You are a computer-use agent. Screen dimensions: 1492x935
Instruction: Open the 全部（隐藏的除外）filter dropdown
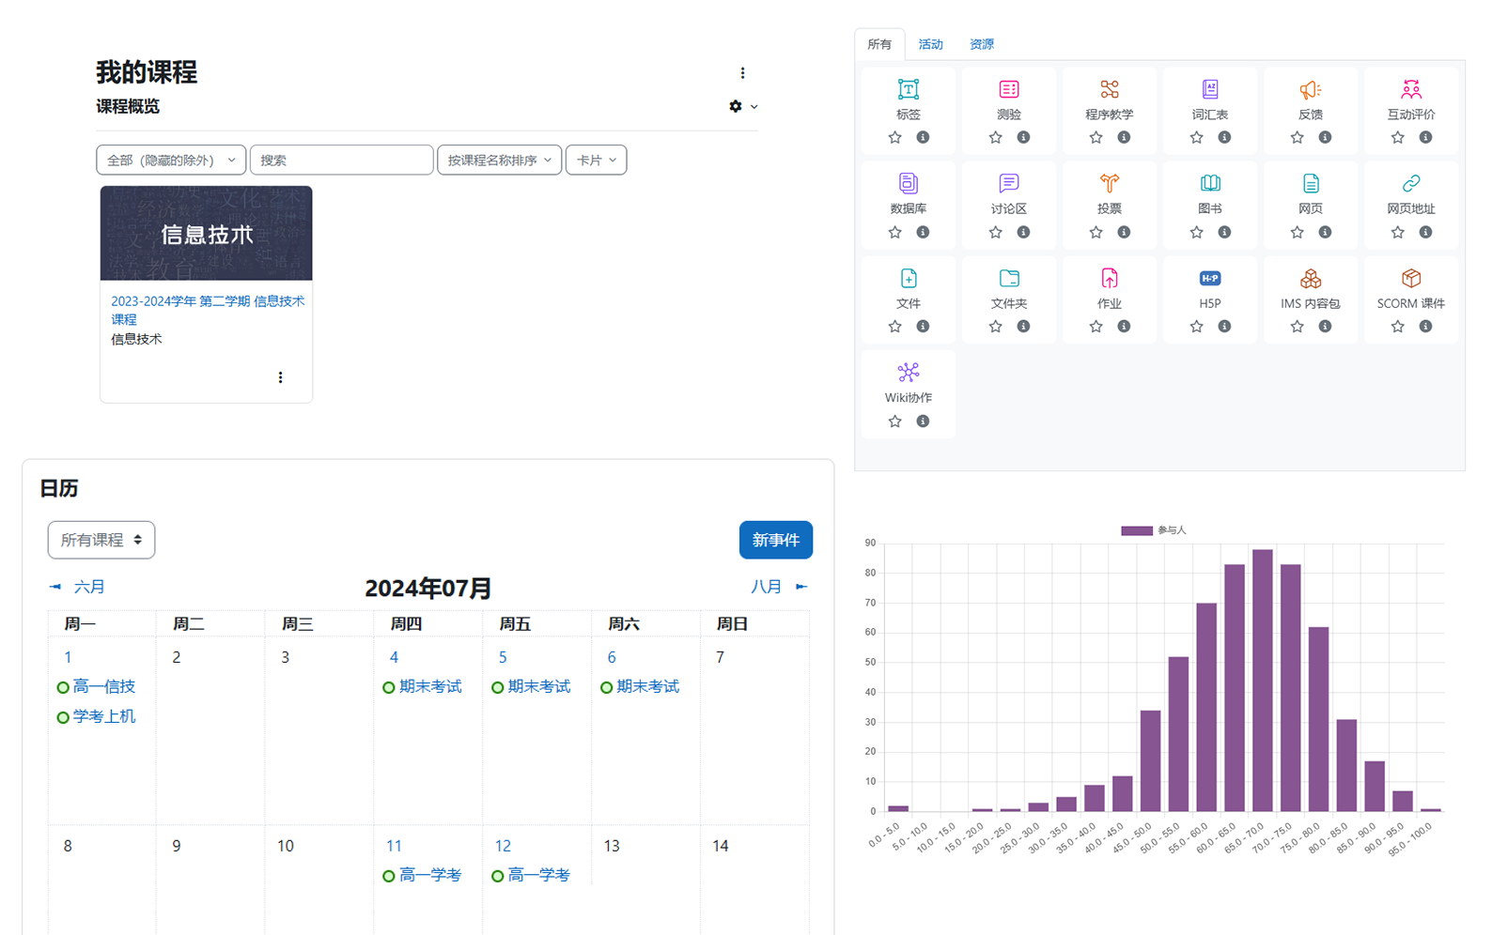171,160
